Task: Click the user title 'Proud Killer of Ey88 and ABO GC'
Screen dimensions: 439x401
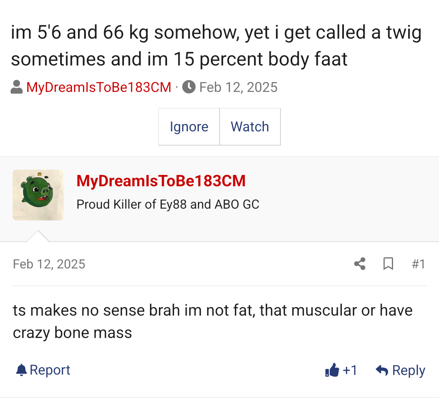Action: 168,204
